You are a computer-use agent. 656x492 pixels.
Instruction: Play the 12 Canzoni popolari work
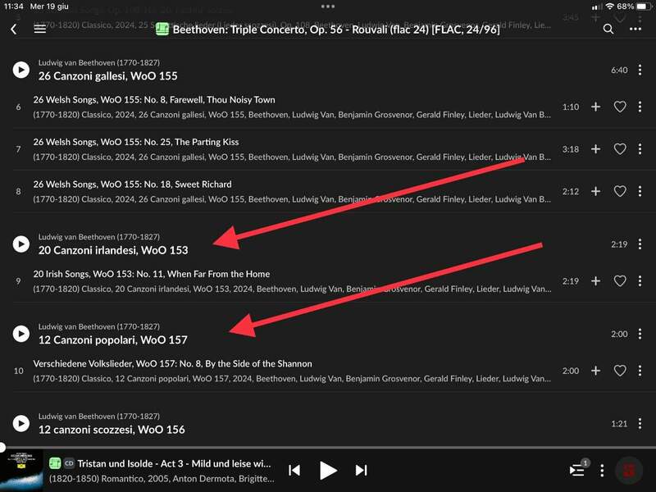[x=21, y=334]
